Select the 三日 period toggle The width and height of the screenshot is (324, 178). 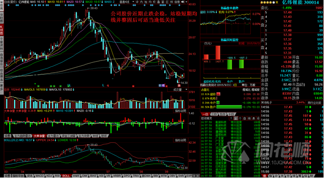pyautogui.click(x=215, y=114)
